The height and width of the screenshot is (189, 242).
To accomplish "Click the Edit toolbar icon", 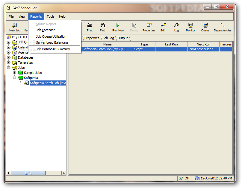I will click(163, 25).
